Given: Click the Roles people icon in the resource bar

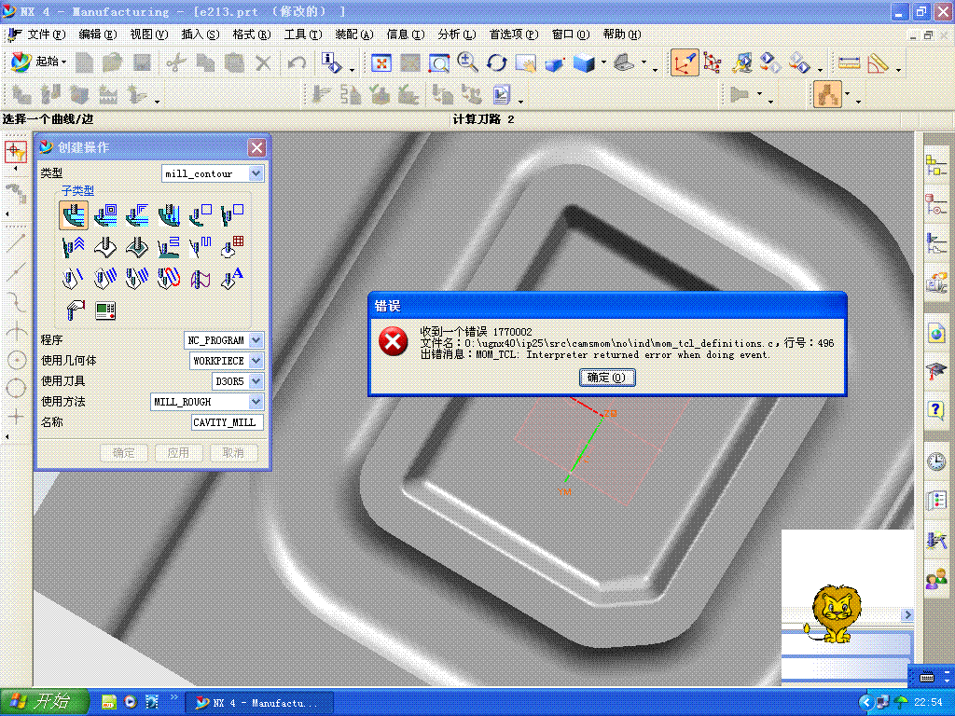Looking at the screenshot, I should coord(936,577).
